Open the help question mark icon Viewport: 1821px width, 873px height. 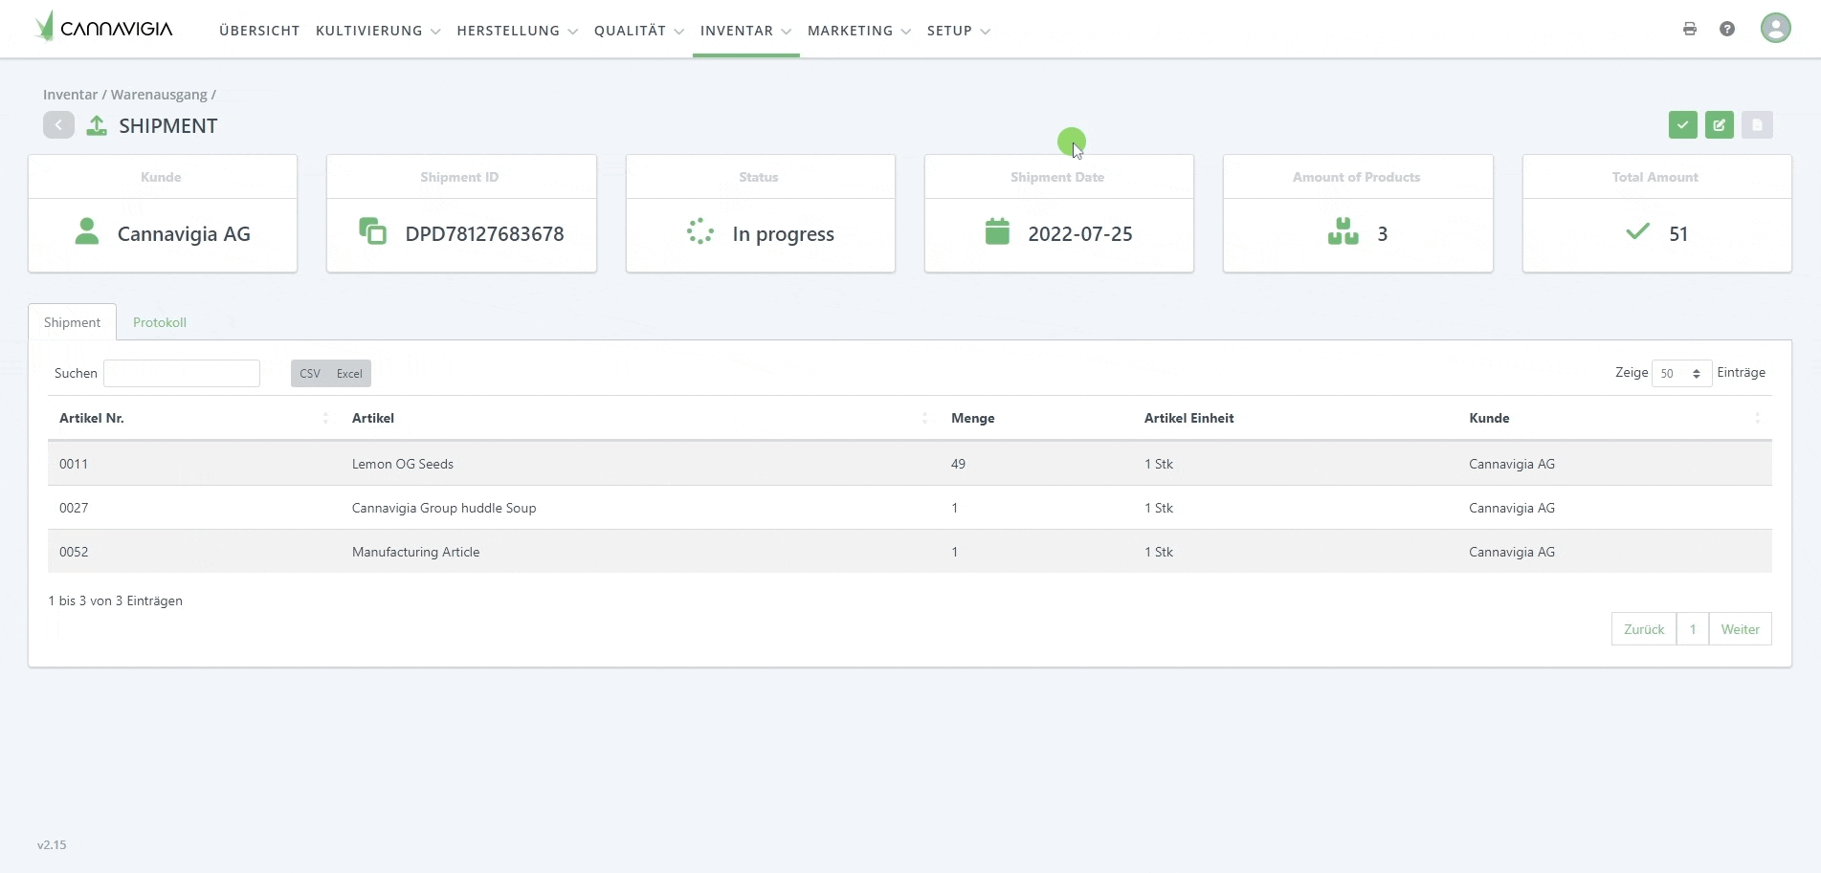click(x=1726, y=30)
